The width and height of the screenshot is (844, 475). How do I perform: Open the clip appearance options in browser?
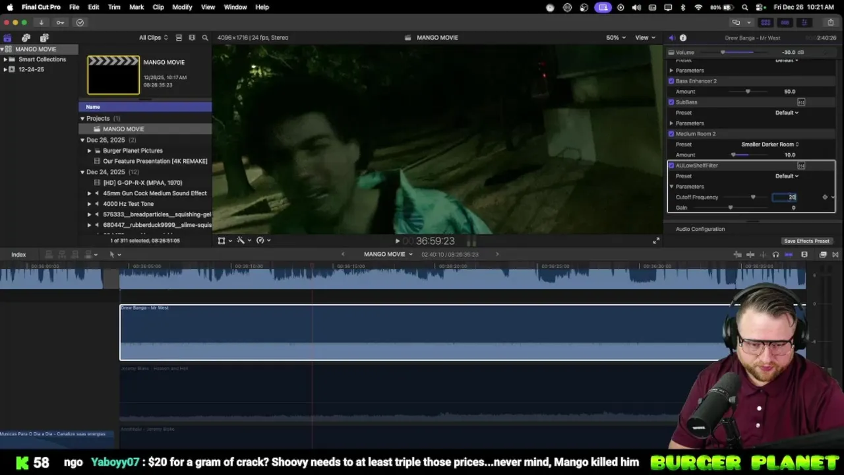pos(192,38)
